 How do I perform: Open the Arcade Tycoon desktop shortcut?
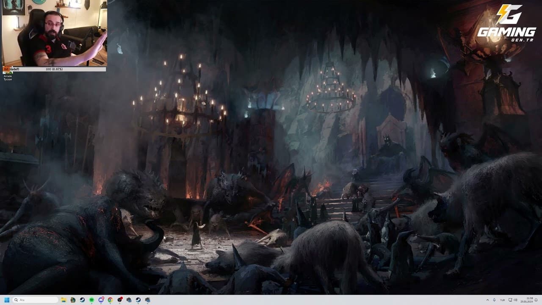[8, 75]
